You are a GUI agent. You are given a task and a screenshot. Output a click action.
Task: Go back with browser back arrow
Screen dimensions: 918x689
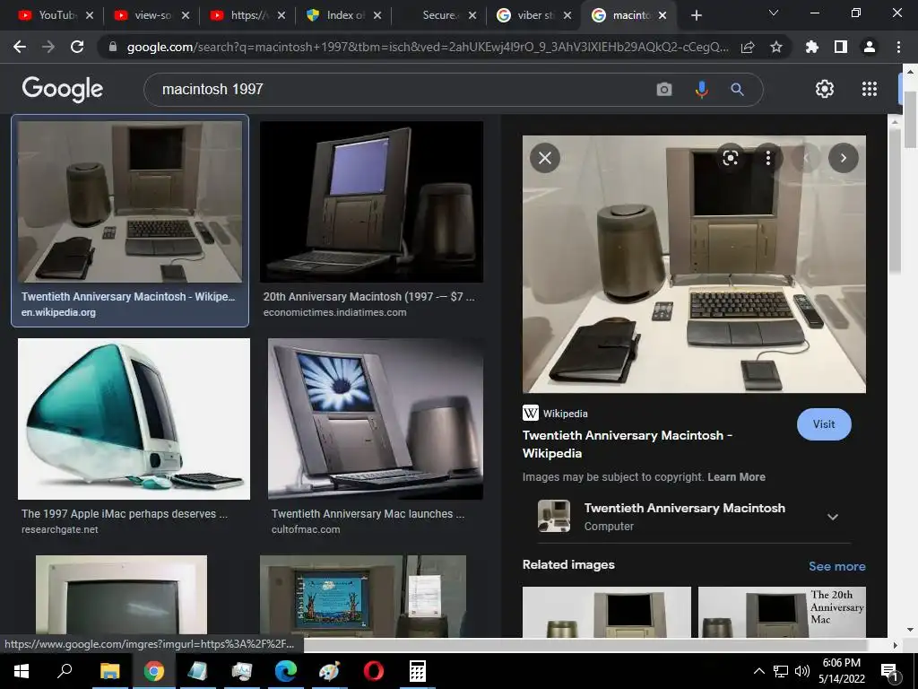20,47
